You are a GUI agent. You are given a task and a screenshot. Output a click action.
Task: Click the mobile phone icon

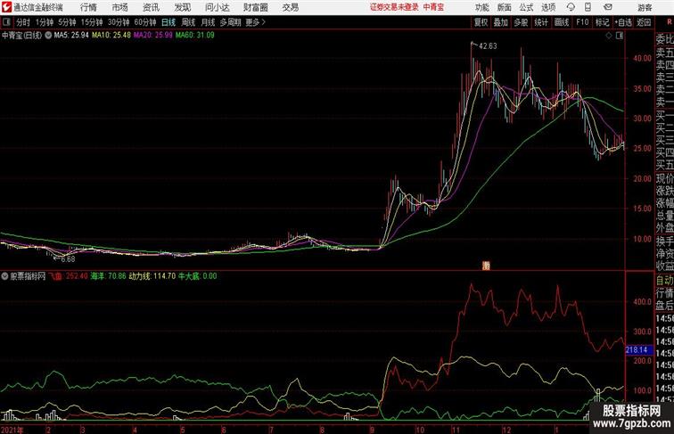(x=588, y=7)
